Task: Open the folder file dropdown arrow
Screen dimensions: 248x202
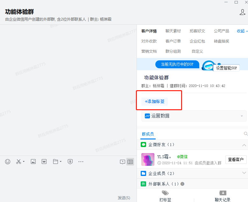Action: point(61,162)
